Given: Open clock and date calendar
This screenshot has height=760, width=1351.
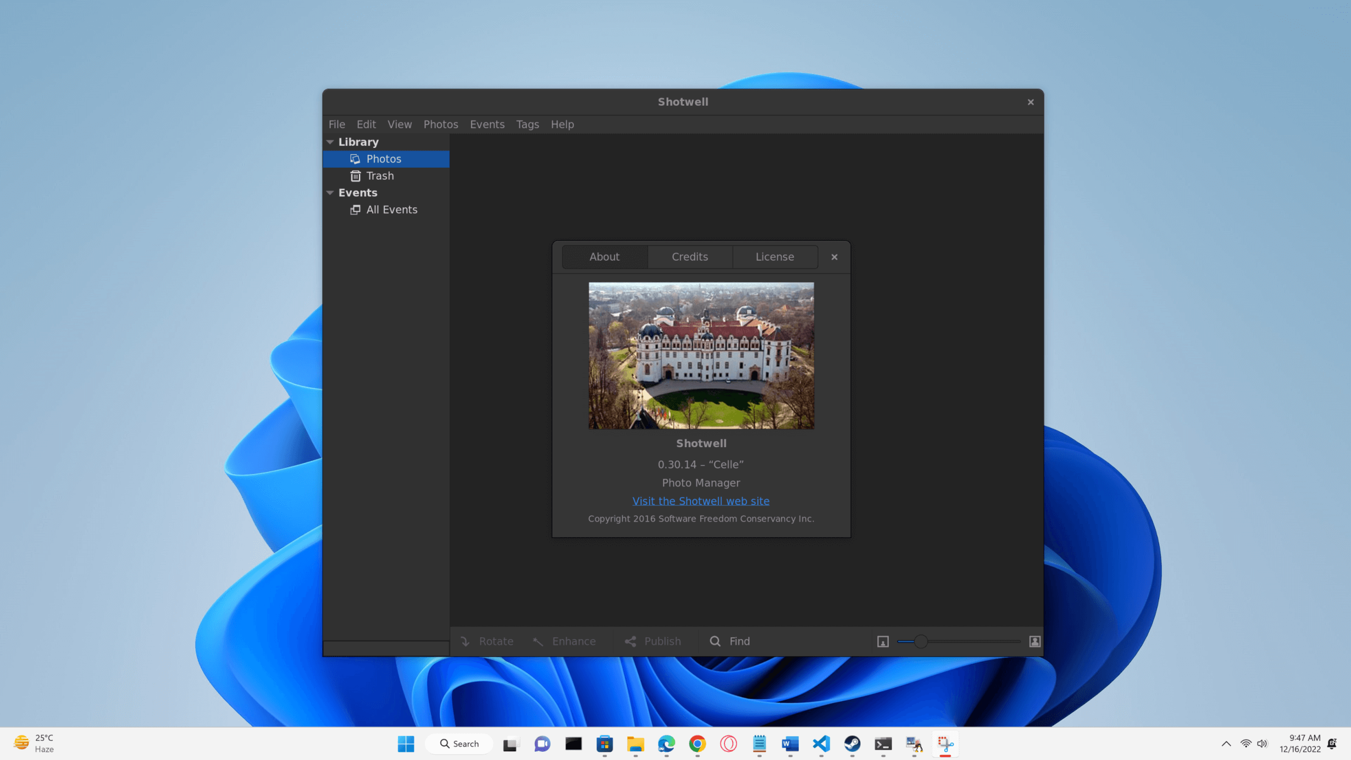Looking at the screenshot, I should pos(1299,744).
